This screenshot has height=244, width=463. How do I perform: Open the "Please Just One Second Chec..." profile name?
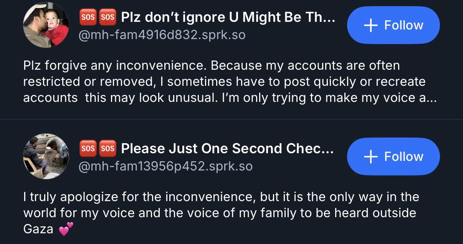pyautogui.click(x=227, y=148)
